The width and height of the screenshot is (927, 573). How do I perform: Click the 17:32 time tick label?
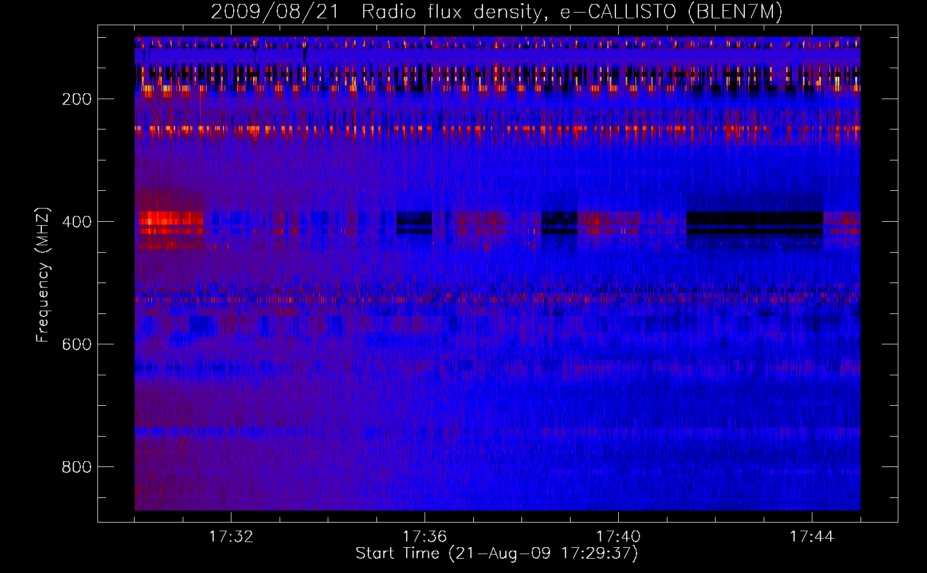[231, 537]
